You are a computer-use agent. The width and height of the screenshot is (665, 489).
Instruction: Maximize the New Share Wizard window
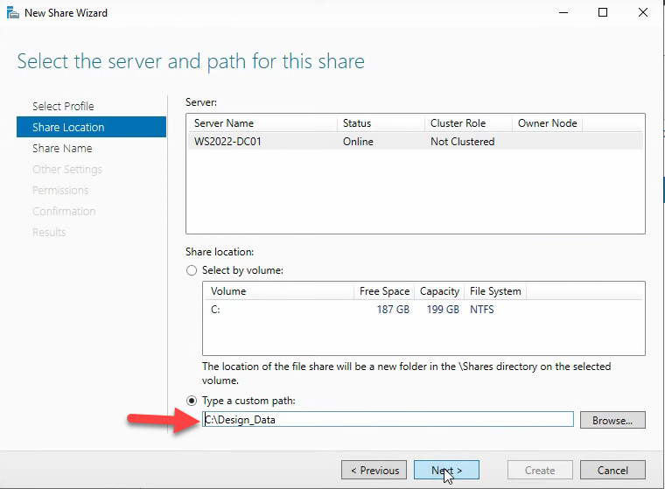(603, 13)
